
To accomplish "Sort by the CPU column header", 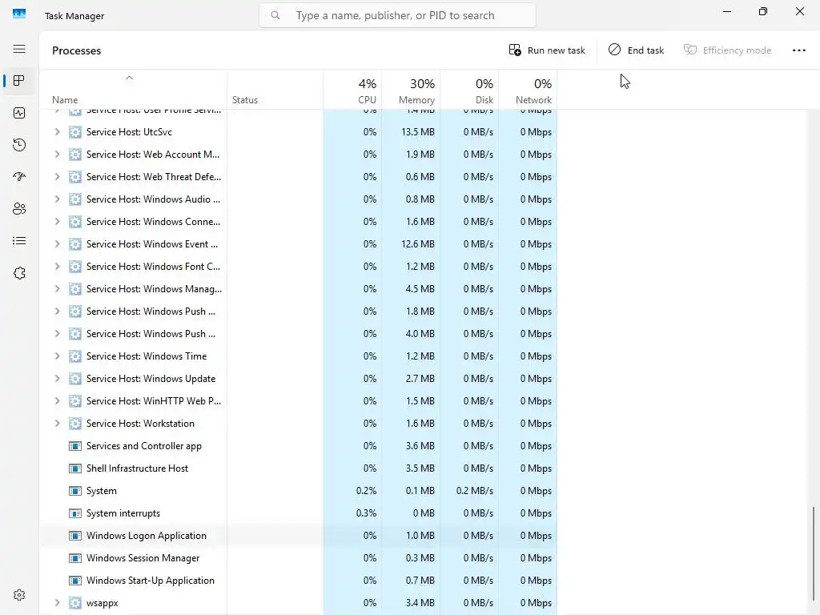I will [x=352, y=90].
